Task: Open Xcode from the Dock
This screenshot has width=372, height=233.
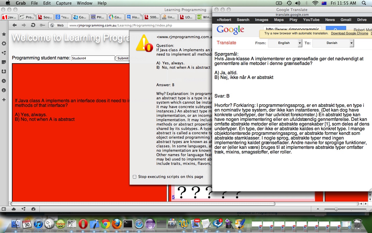Action: (x=94, y=224)
